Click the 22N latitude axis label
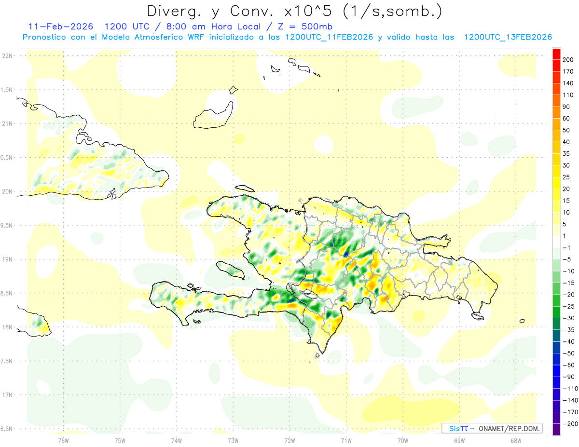 click(x=7, y=56)
